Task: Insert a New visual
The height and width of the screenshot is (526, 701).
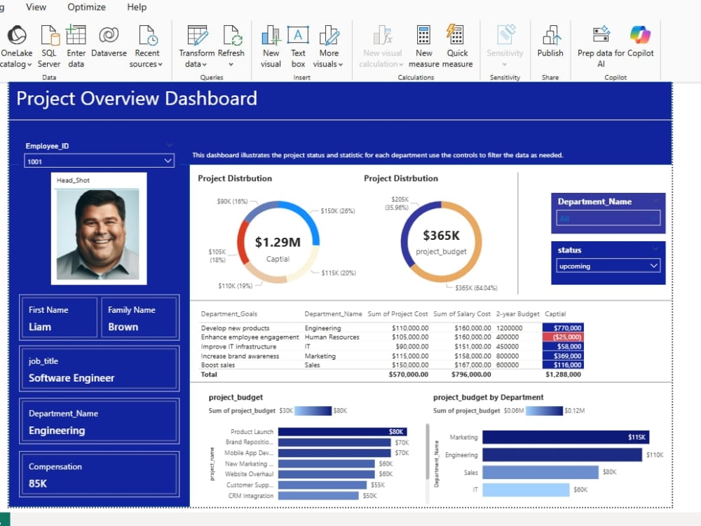Action: 271,35
